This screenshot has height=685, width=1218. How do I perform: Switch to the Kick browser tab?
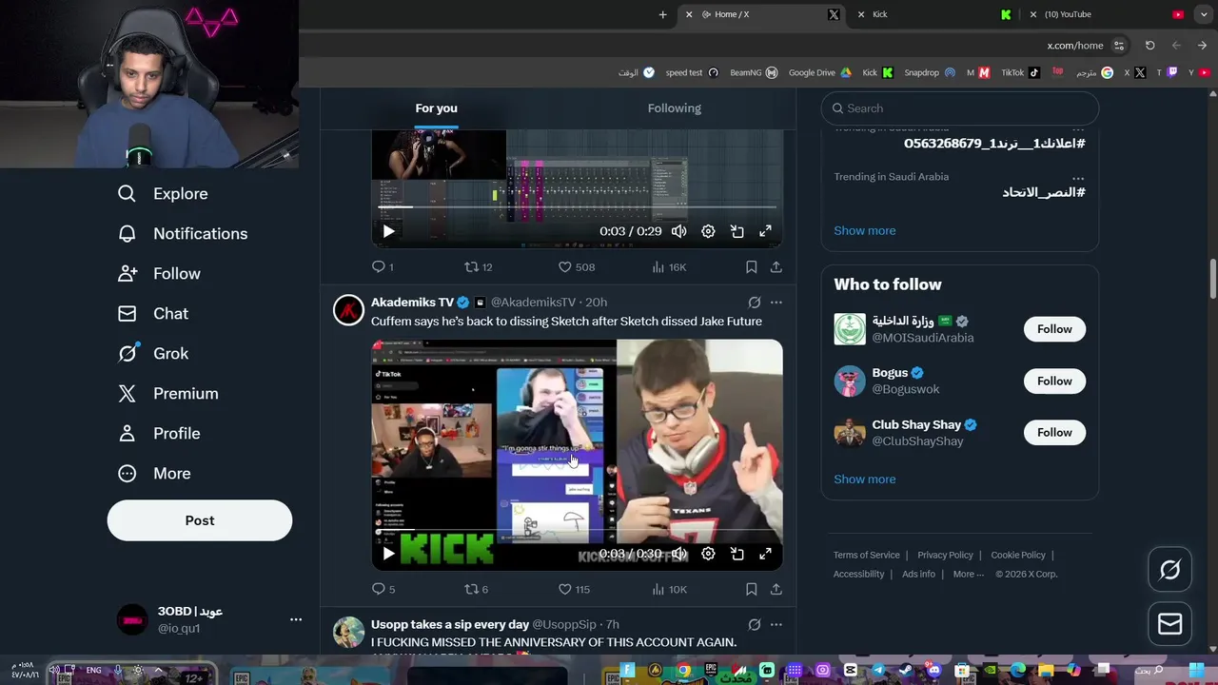[x=933, y=14]
